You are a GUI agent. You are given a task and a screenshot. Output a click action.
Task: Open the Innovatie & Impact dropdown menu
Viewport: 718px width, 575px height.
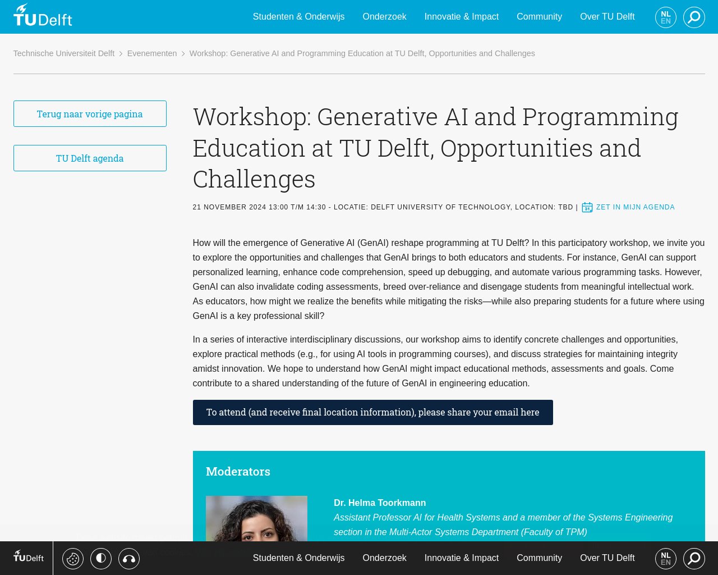point(461,16)
